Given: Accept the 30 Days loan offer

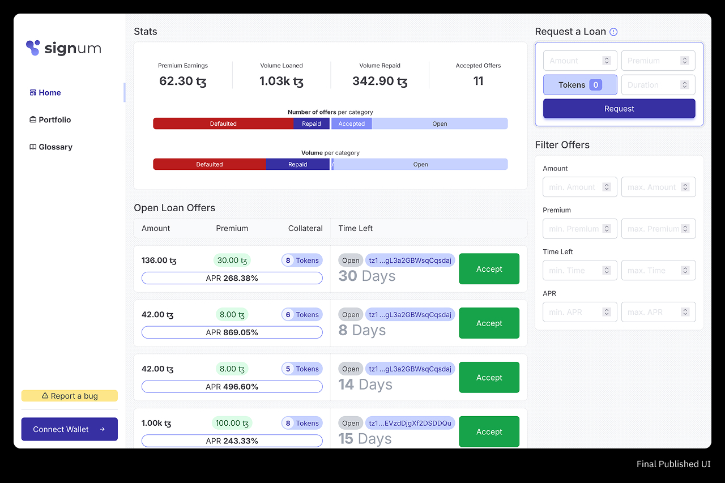Looking at the screenshot, I should [x=489, y=269].
